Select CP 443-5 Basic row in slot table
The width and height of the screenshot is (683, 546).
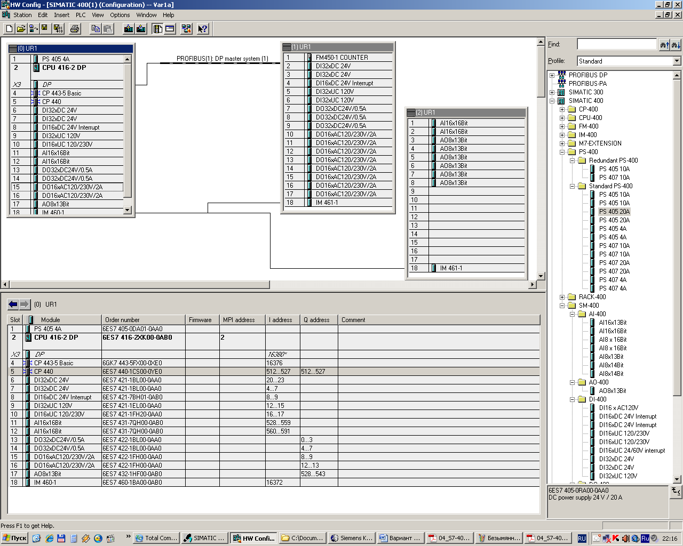[275, 363]
